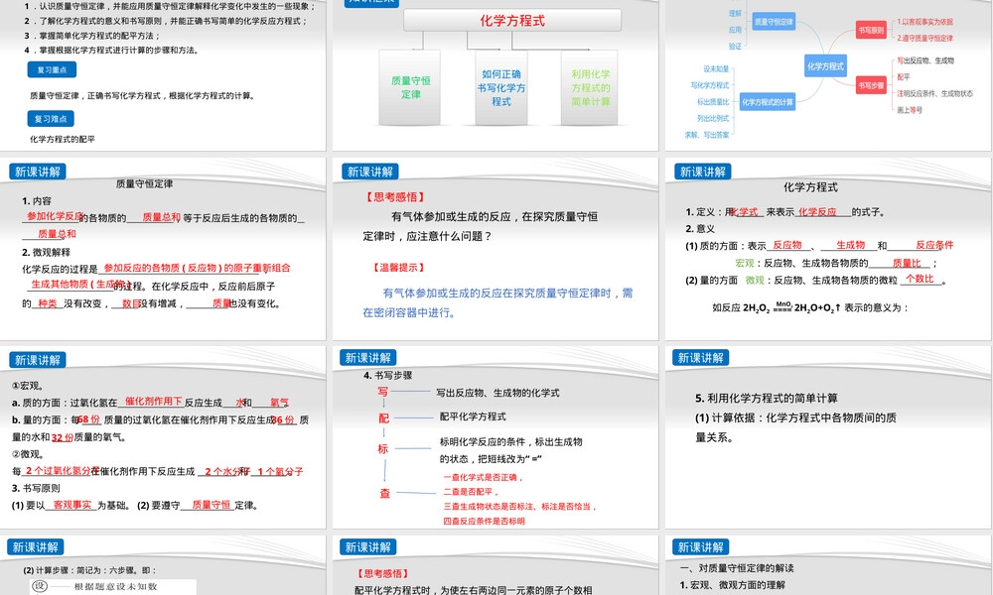This screenshot has width=993, height=595.
Task: Select the central 化学方程式 mind map node
Action: (x=825, y=65)
